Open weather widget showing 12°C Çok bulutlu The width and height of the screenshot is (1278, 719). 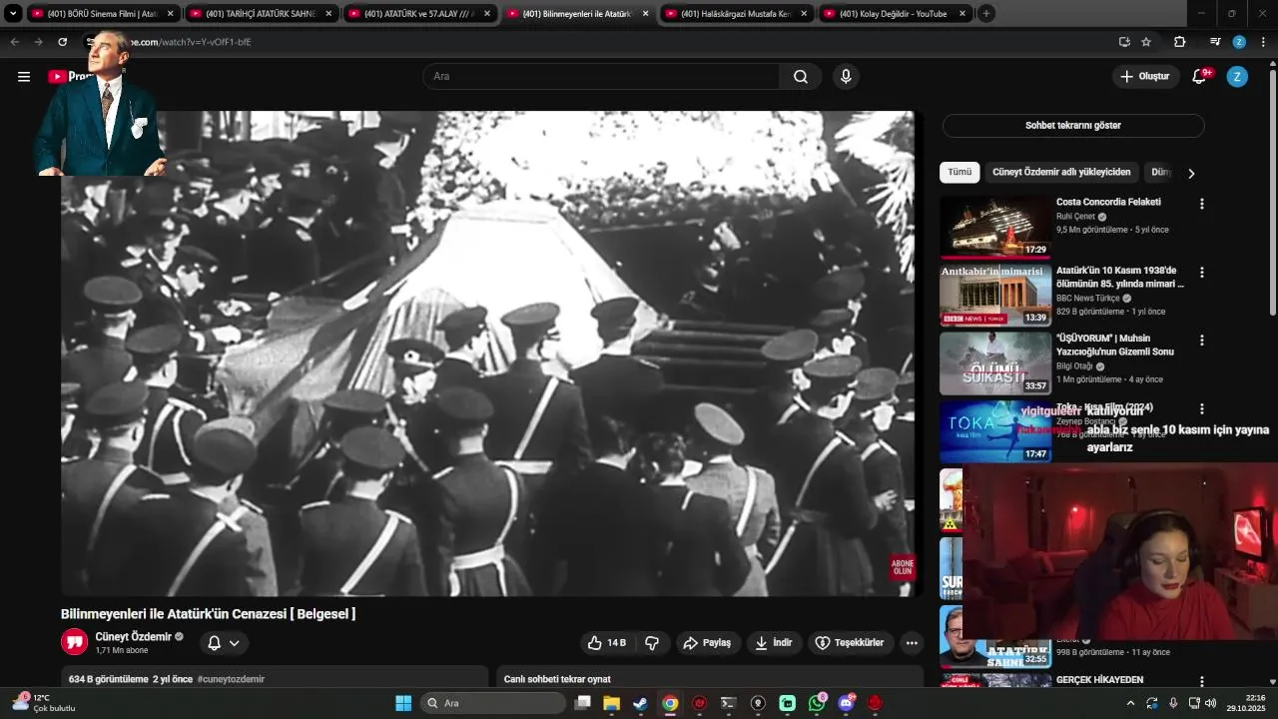pyautogui.click(x=44, y=703)
